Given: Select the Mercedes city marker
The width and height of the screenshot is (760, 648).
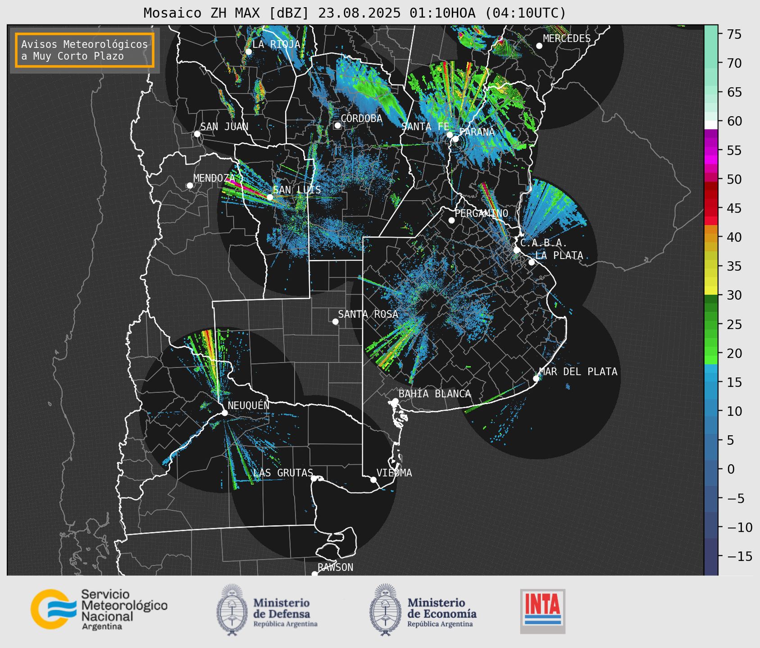Looking at the screenshot, I should click(x=539, y=46).
